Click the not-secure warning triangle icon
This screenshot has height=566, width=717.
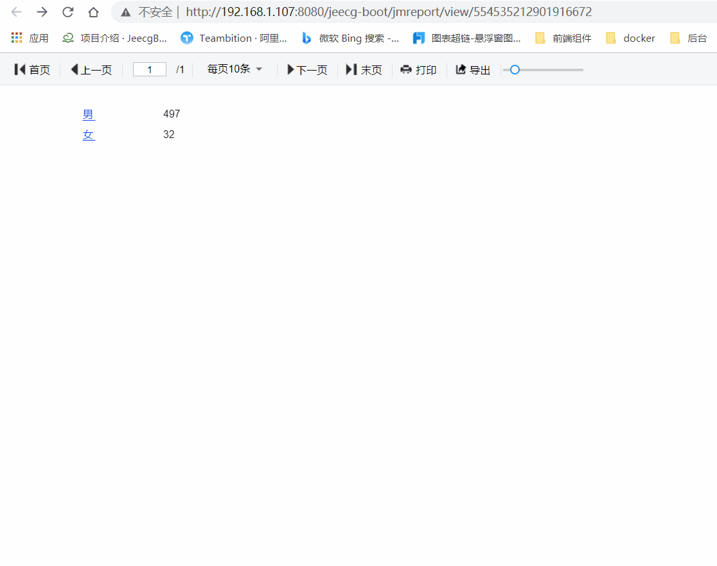pyautogui.click(x=126, y=12)
